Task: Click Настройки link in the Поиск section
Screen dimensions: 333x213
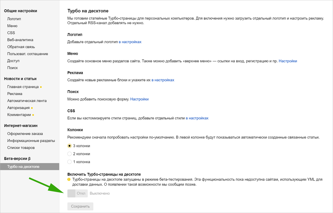Action: point(139,99)
